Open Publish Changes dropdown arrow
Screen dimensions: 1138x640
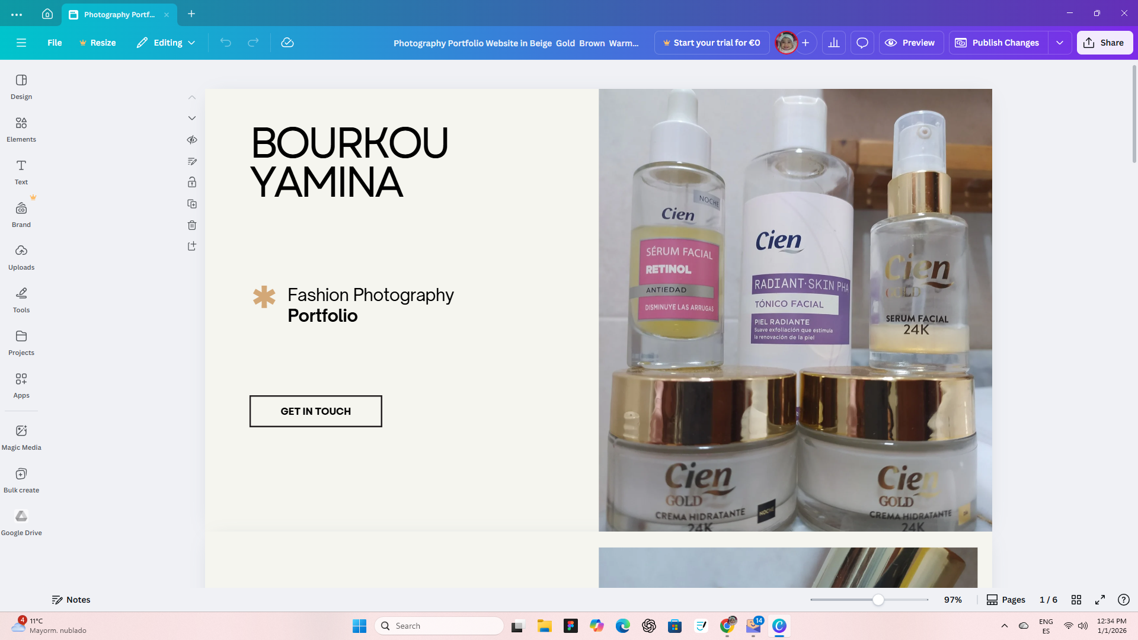click(x=1060, y=43)
